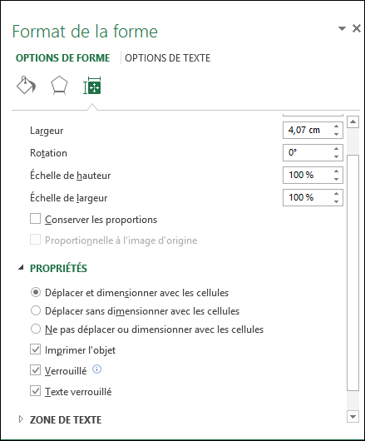Close the Format de la forme pane

click(x=357, y=28)
